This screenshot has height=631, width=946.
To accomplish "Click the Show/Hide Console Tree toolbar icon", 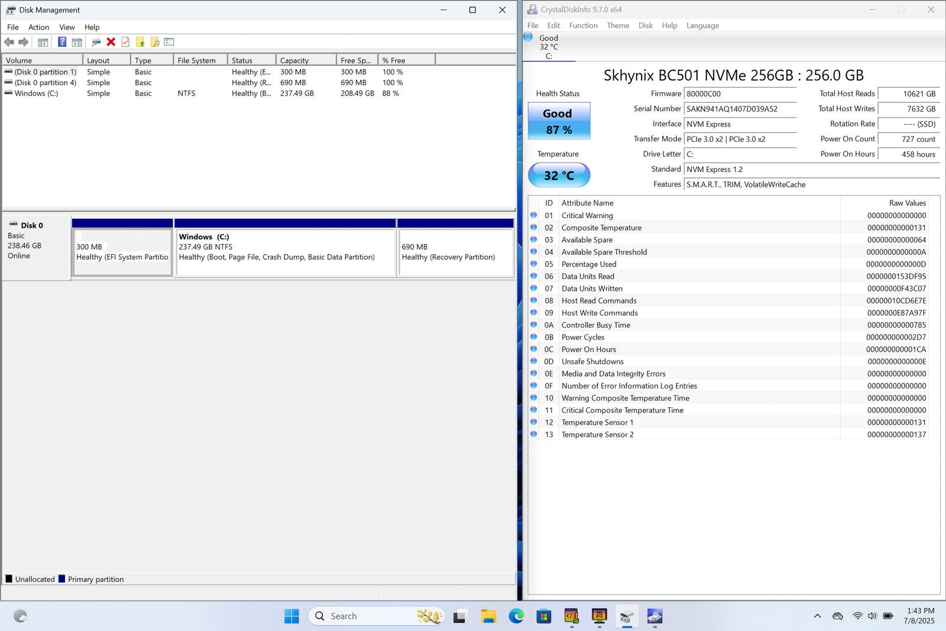I will pos(43,42).
